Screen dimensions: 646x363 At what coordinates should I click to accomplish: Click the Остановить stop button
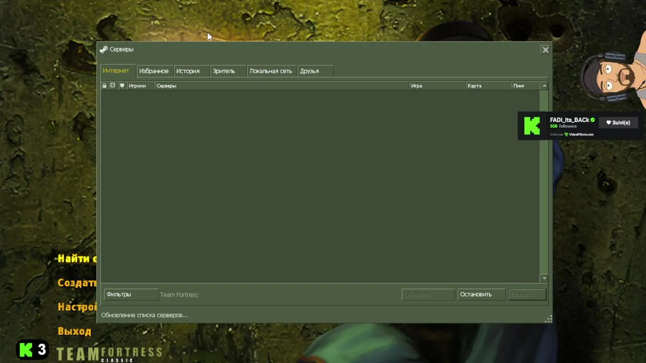pos(480,294)
